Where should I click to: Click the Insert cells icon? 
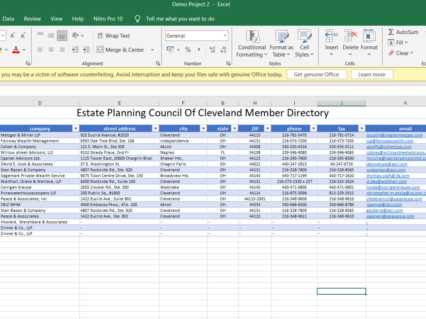(x=331, y=36)
